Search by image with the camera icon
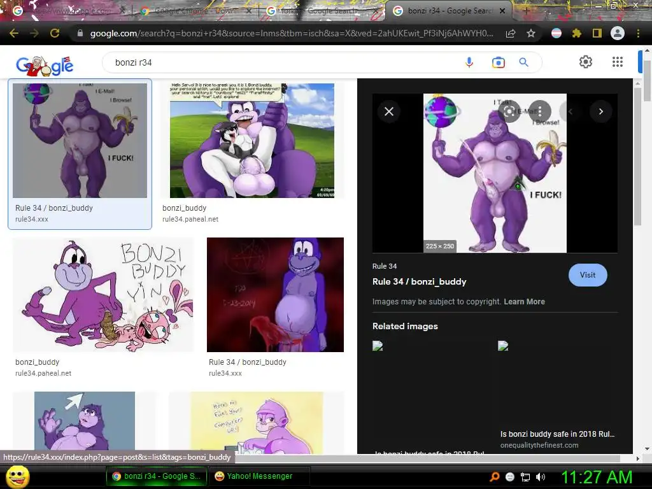This screenshot has width=652, height=489. pyautogui.click(x=498, y=62)
